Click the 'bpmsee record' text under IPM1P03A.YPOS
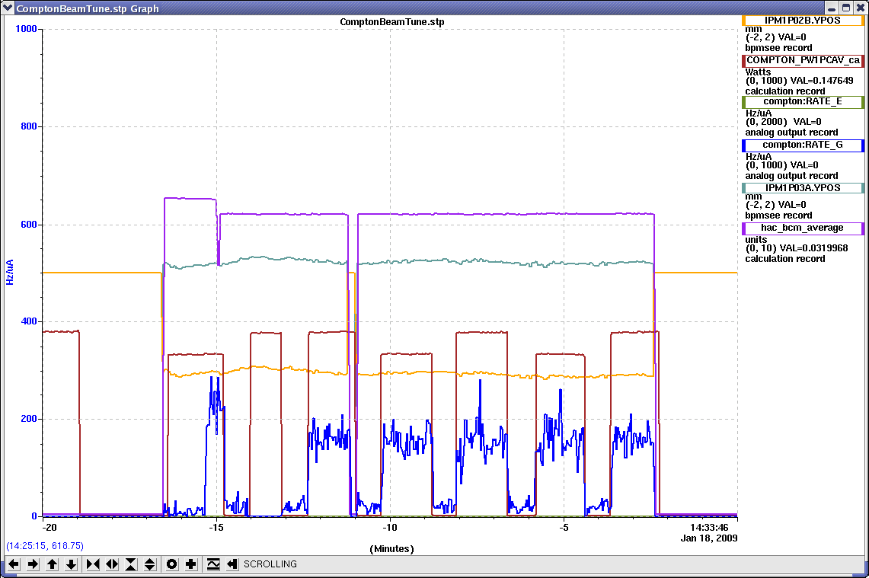Viewport: 869px width, 578px height. [x=778, y=216]
